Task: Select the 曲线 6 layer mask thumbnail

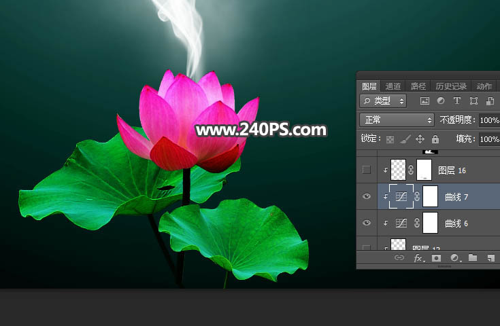Action: tap(430, 223)
